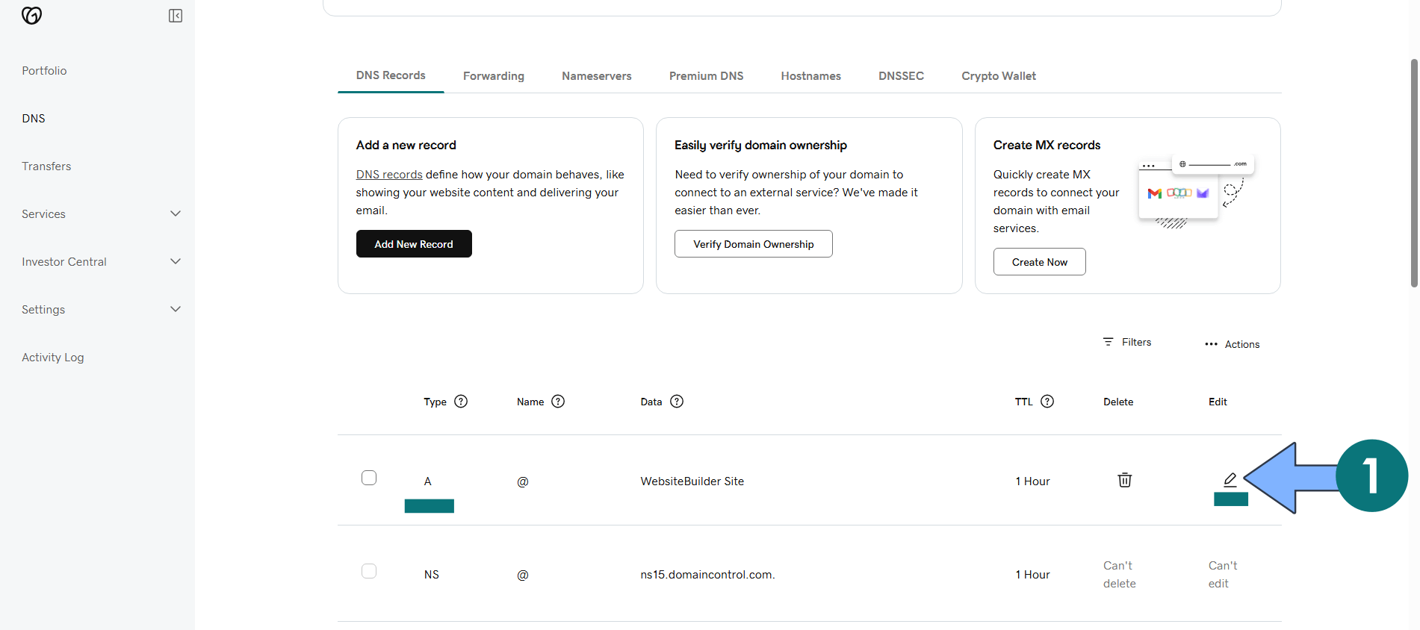Click the Edit column header
The image size is (1420, 630).
point(1218,402)
